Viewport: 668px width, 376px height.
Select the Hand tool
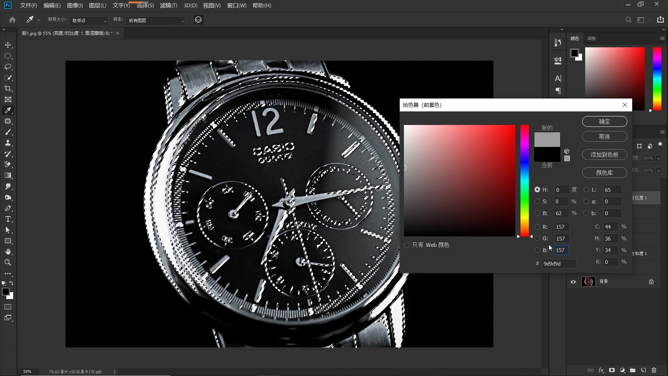point(8,252)
